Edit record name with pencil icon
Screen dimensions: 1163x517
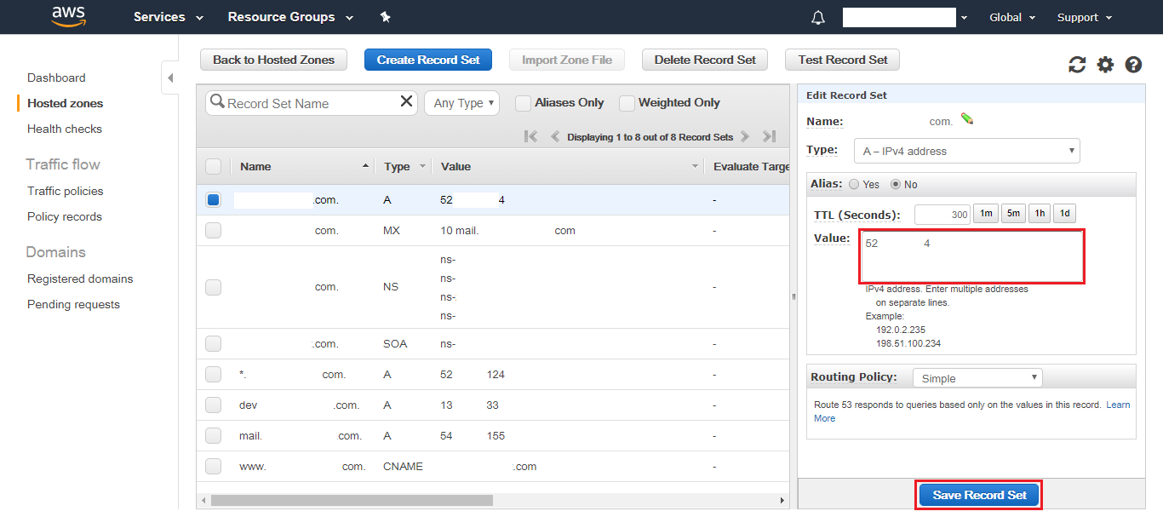966,119
